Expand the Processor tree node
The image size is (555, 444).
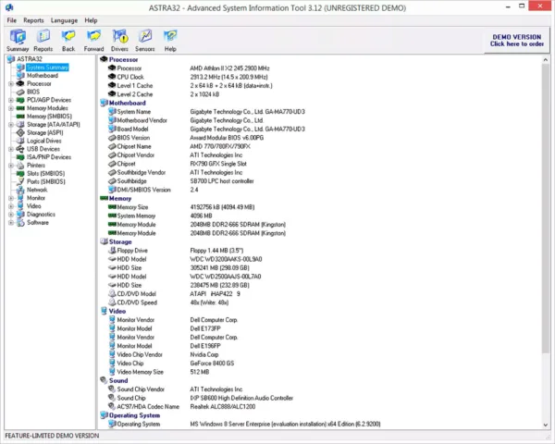point(11,84)
